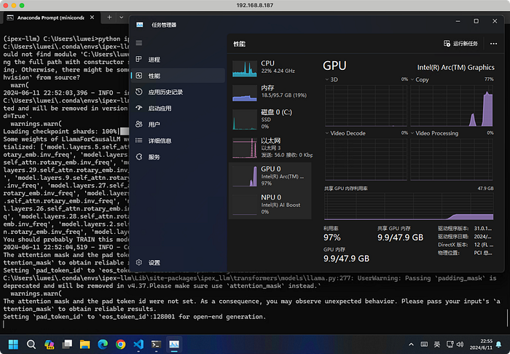The image size is (510, 354).
Task: Open notification bell icon
Action: click(498, 345)
